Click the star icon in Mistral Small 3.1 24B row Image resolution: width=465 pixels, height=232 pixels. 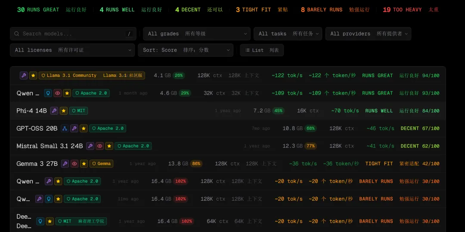[109, 146]
